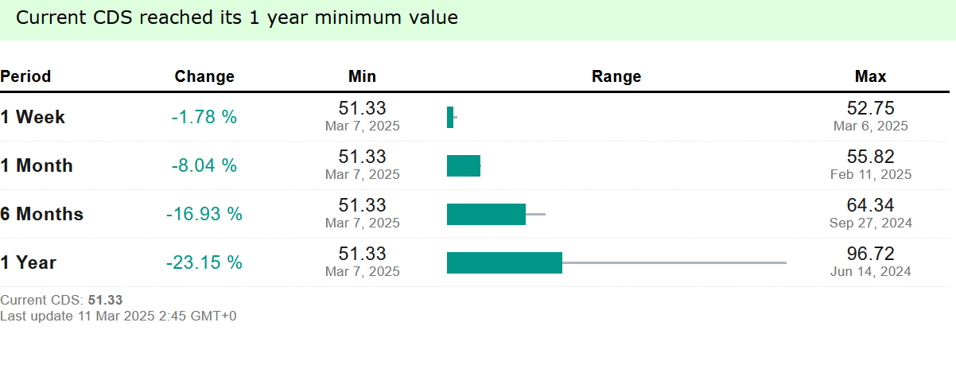
Task: Click the -8.04 % change value
Action: [x=204, y=166]
